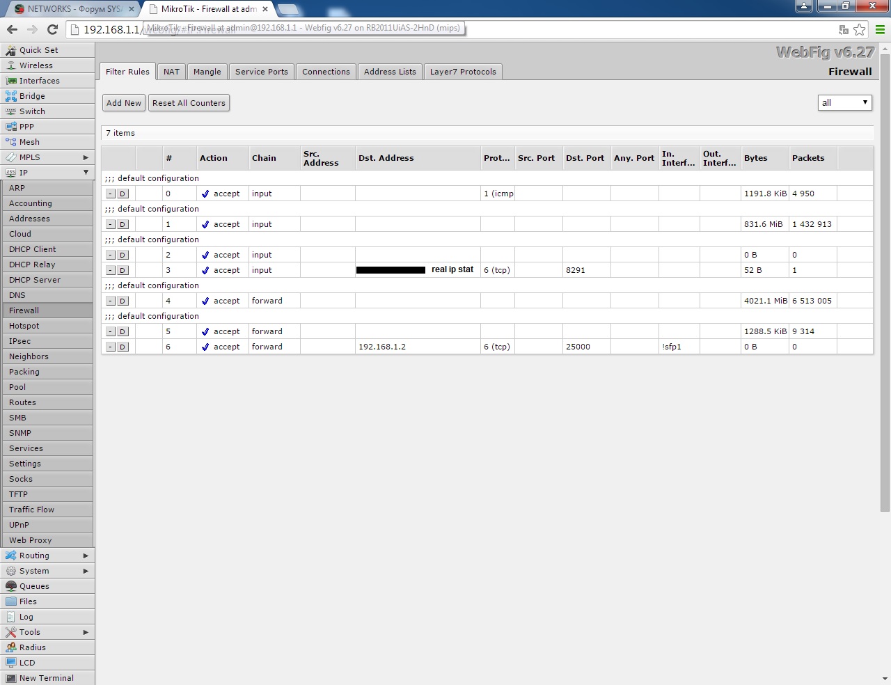Expand the Tools submenu arrow
891x685 pixels.
point(86,632)
